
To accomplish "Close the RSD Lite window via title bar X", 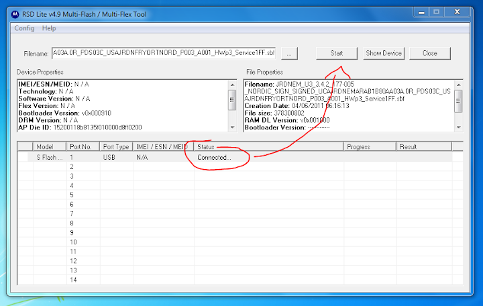I will (x=457, y=12).
